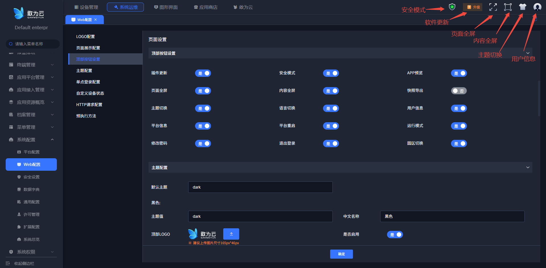
Task: Open 预执行方法 settings section
Action: coord(106,116)
